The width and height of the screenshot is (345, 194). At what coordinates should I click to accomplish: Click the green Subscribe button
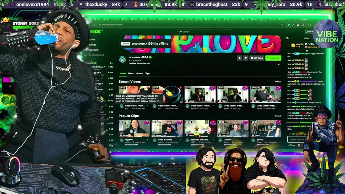point(273,58)
